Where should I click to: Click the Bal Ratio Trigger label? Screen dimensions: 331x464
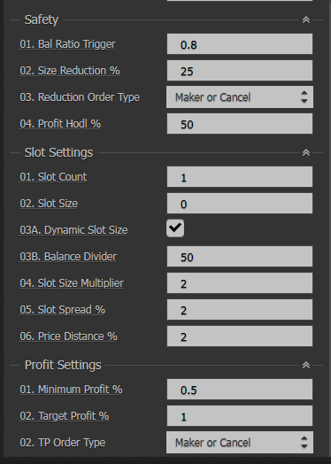tap(67, 44)
